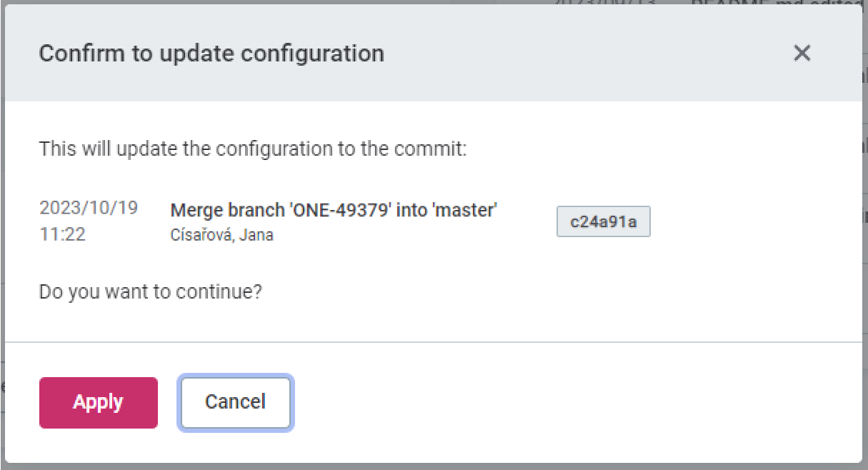Click the question 'Do you want to continue?'
This screenshot has height=470, width=868.
tap(150, 291)
